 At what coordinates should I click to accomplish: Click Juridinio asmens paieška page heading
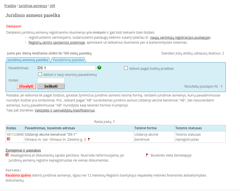(x=33, y=16)
